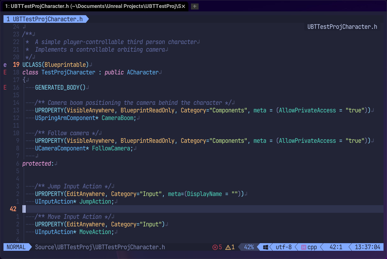Click the Source\UBTTestProj file path in statusline
This screenshot has width=387, height=259.
pyautogui.click(x=100, y=247)
